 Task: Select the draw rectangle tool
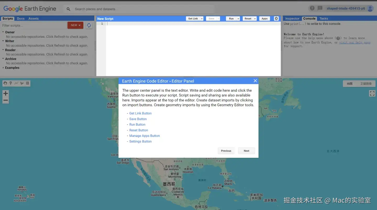(27, 83)
